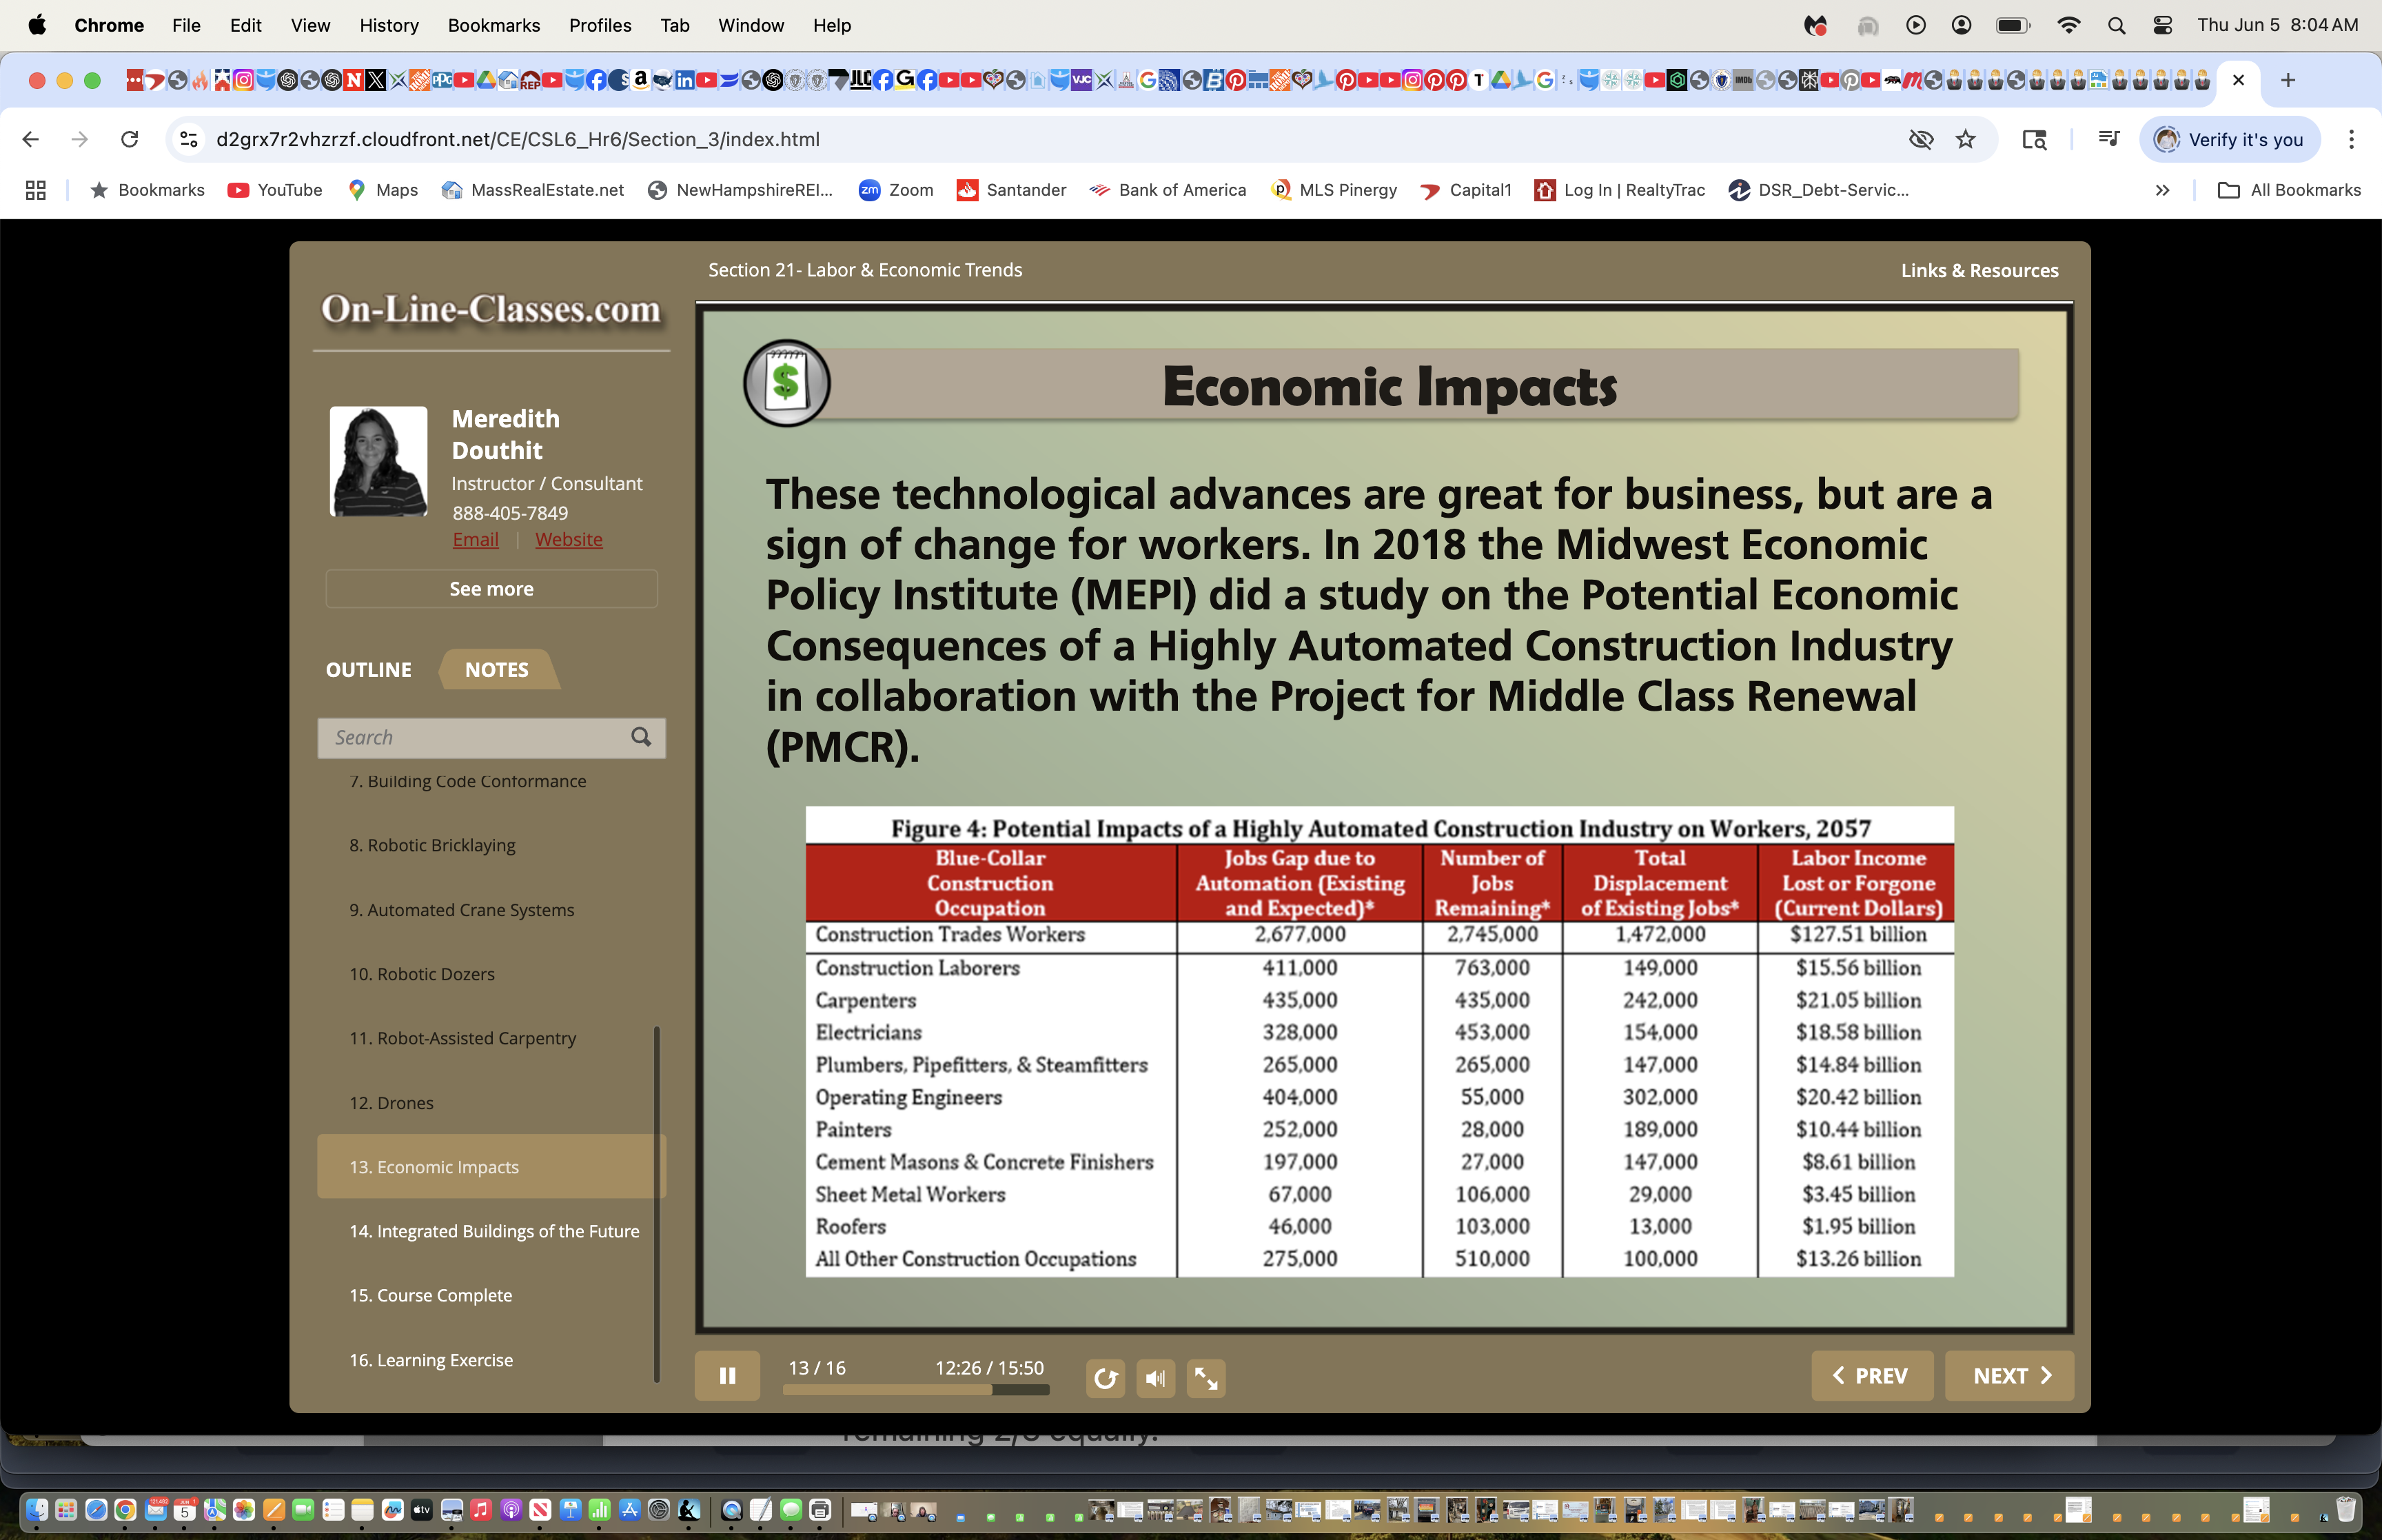Screen dimensions: 2382x1540
Task: Click the replay slide icon
Action: [x=1105, y=1378]
